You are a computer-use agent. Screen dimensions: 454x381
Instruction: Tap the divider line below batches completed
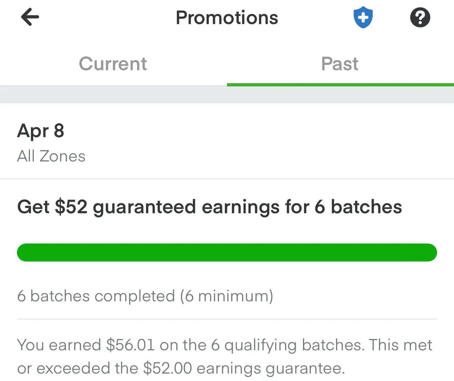point(227,319)
